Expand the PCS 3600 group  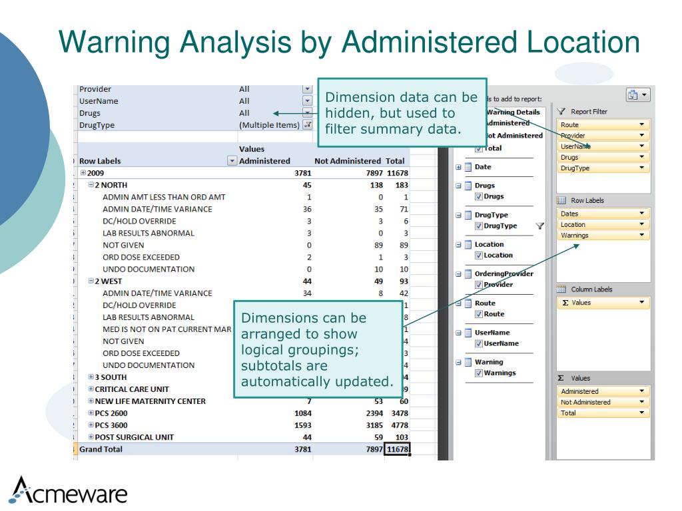coord(91,425)
